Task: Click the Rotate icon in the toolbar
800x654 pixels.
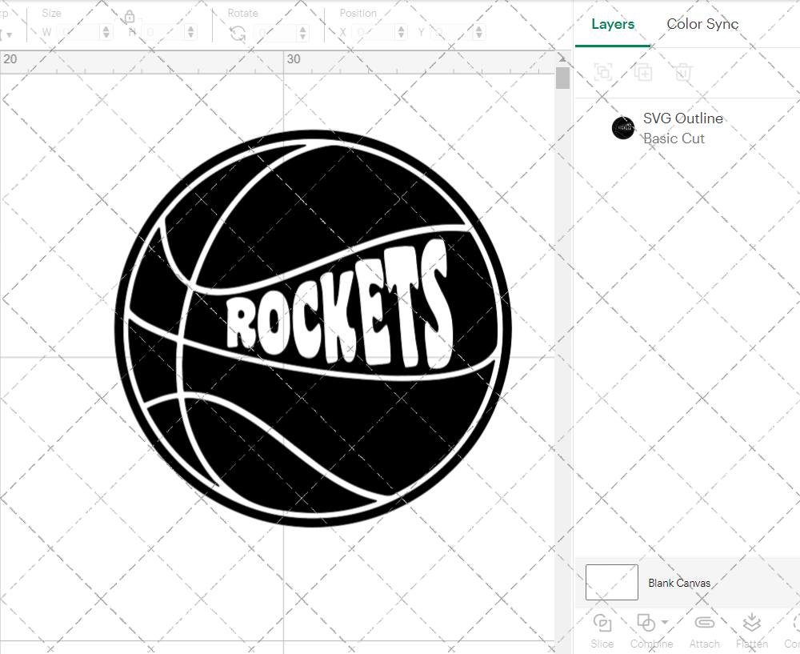Action: pyautogui.click(x=238, y=33)
